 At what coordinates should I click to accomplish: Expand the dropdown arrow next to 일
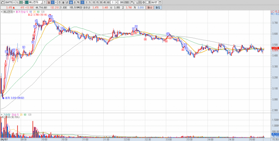coord(56,2)
